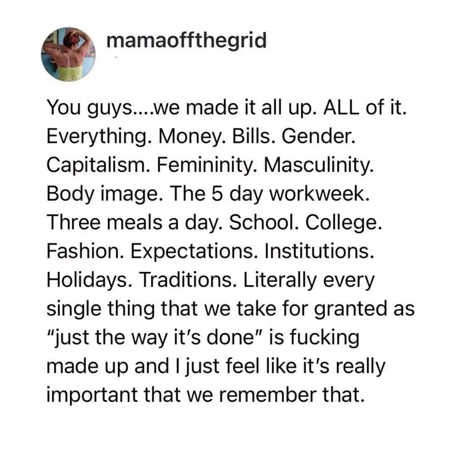Screen dimensions: 453x453
Task: Select the word "Traditions" in the post
Action: (187, 280)
